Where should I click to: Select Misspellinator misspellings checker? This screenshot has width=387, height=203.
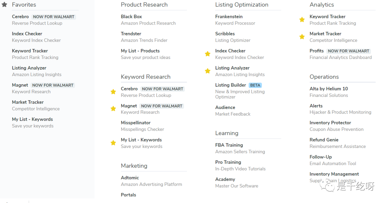135,123
